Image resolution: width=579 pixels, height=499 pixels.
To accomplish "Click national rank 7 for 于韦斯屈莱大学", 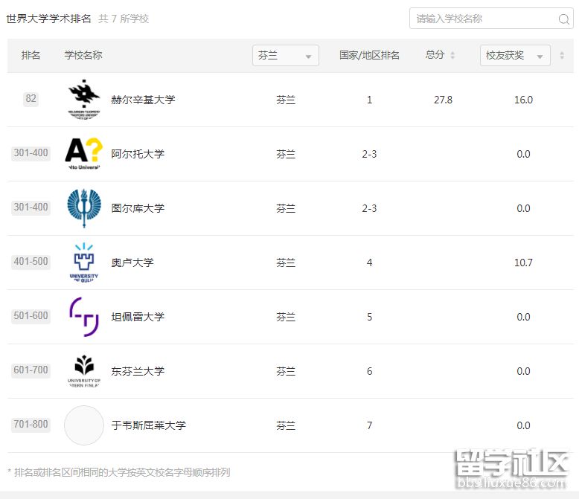I will point(369,425).
